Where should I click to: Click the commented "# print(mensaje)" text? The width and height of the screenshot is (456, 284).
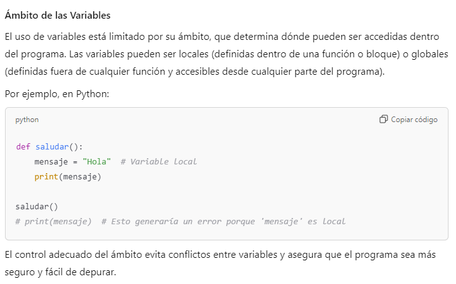[54, 221]
